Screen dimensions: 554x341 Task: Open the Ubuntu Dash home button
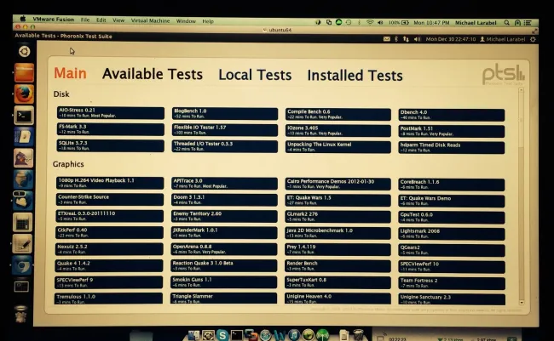(25, 52)
